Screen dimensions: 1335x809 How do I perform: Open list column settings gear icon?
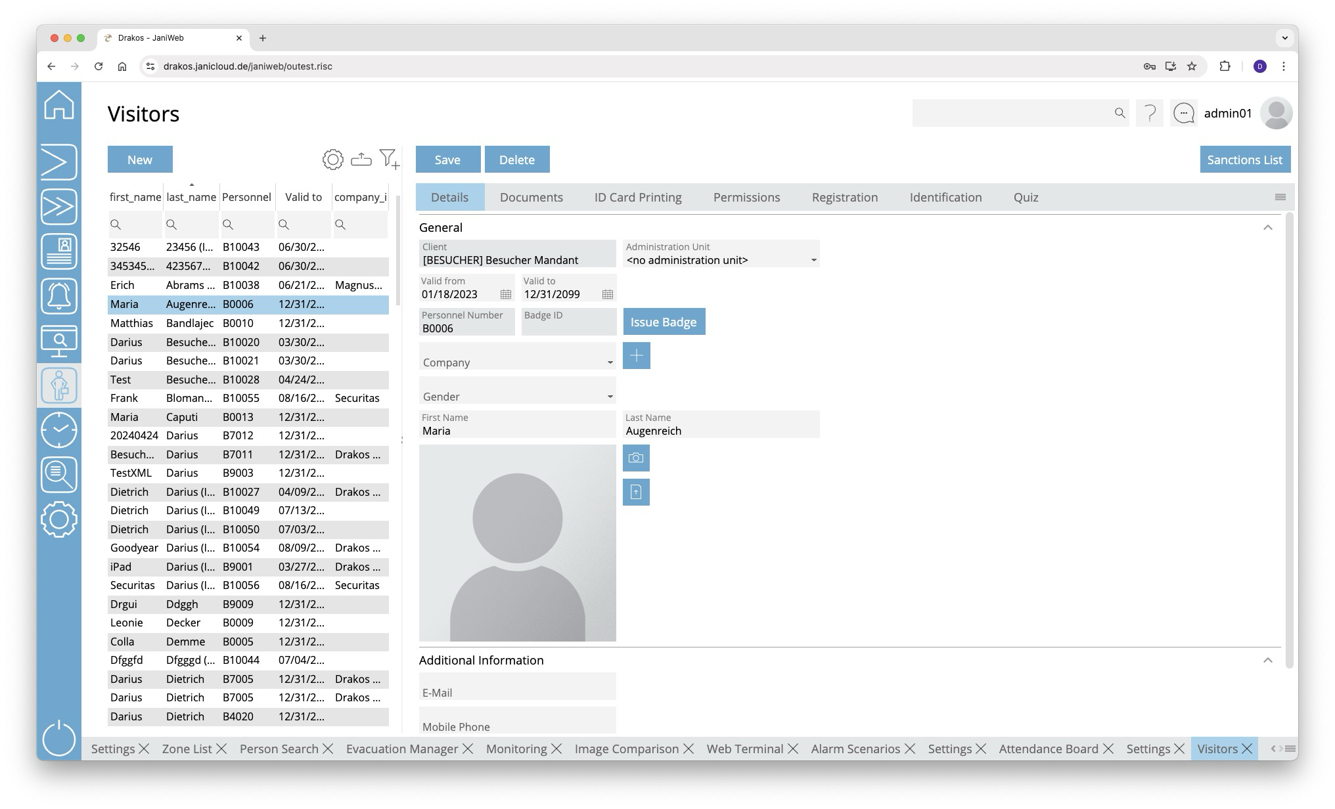332,160
